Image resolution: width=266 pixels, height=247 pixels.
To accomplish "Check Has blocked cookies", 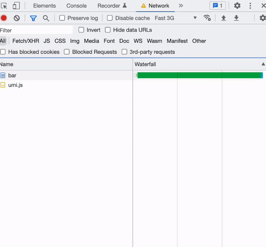I will (x=3, y=52).
